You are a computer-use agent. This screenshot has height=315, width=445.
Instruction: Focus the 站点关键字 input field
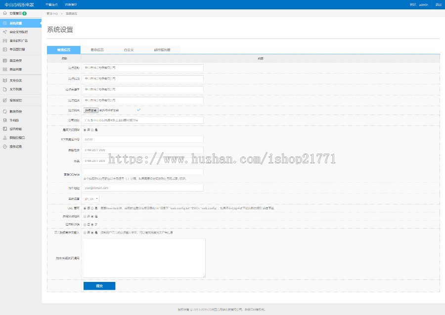[143, 89]
